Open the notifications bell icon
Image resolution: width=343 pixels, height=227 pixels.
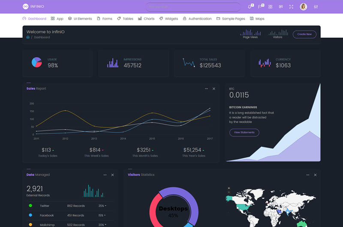(x=250, y=7)
